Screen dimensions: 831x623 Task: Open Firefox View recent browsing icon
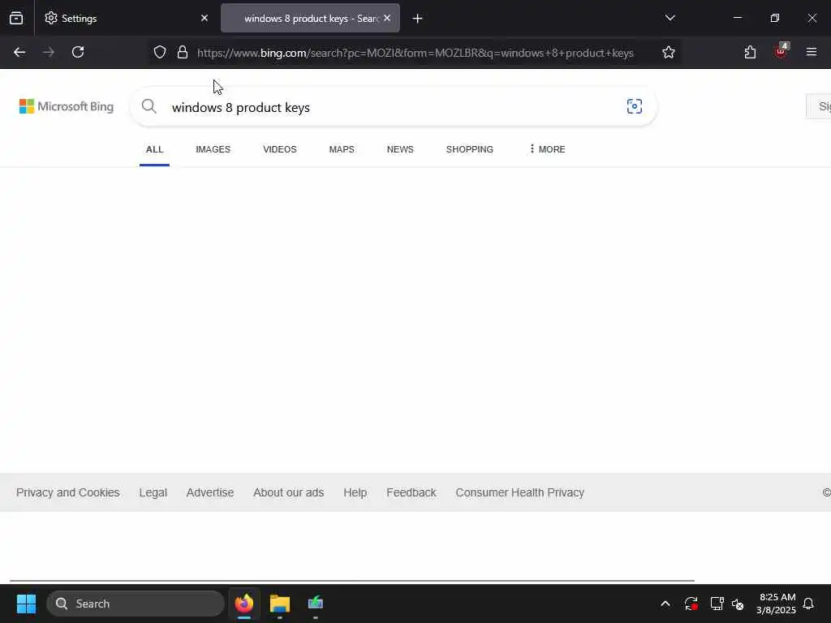pyautogui.click(x=16, y=18)
